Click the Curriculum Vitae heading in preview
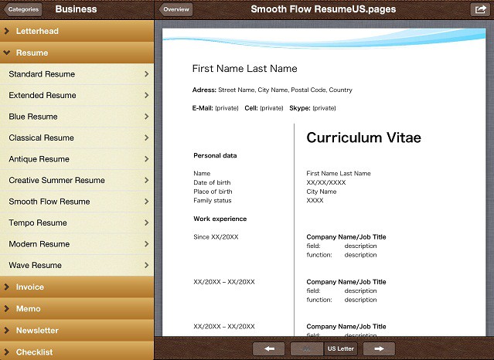This screenshot has width=494, height=360. [363, 138]
